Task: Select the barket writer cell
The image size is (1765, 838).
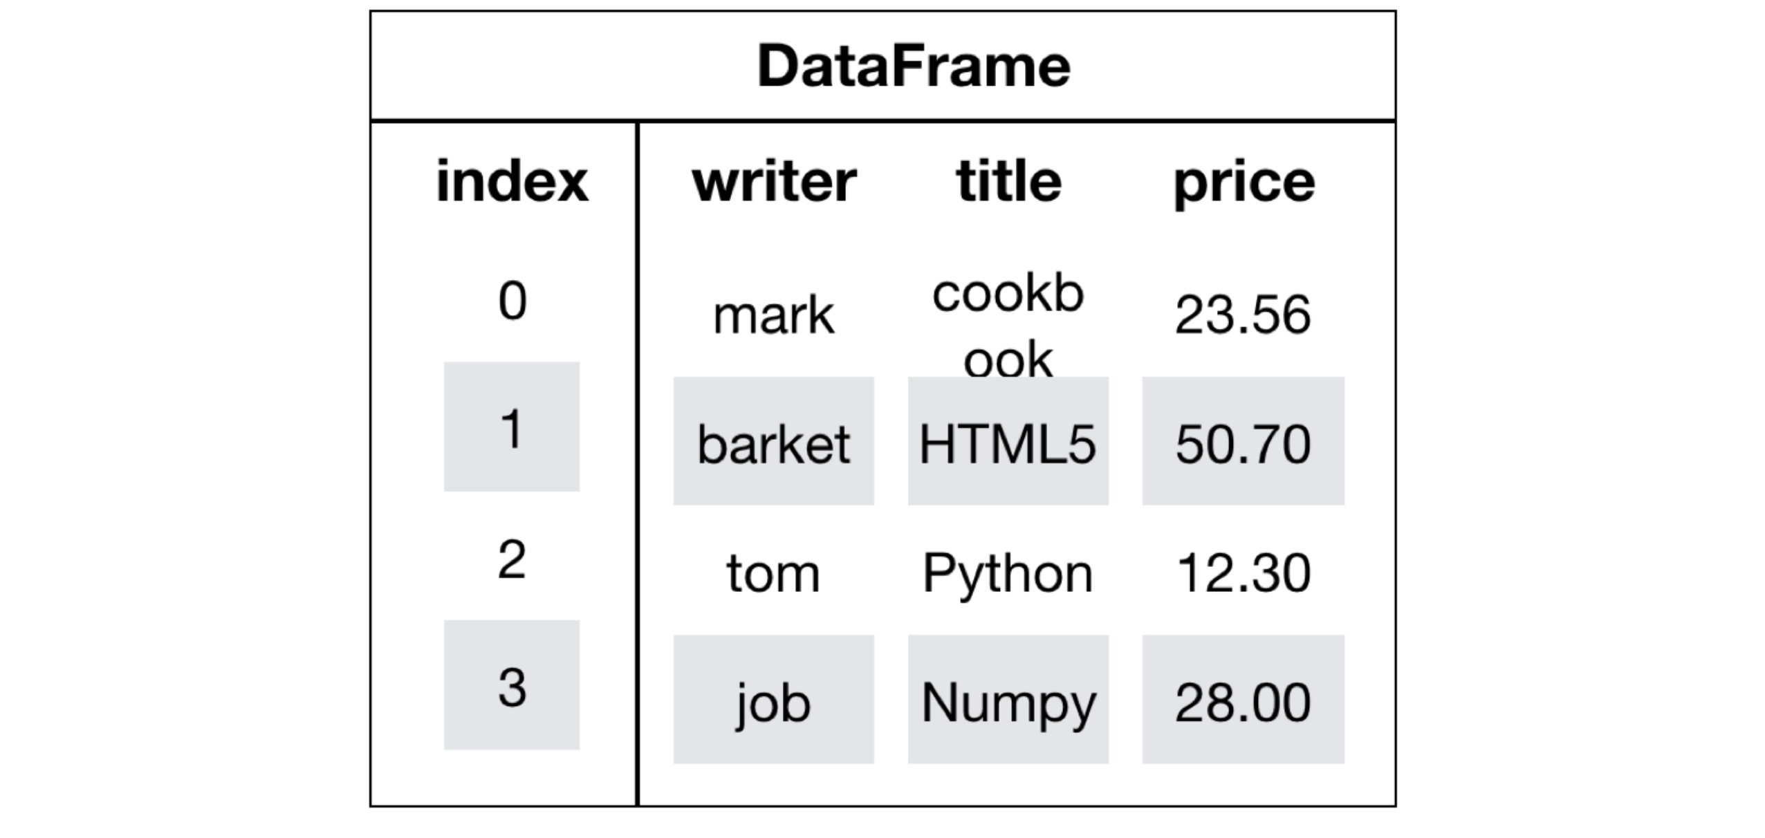Action: click(x=773, y=442)
